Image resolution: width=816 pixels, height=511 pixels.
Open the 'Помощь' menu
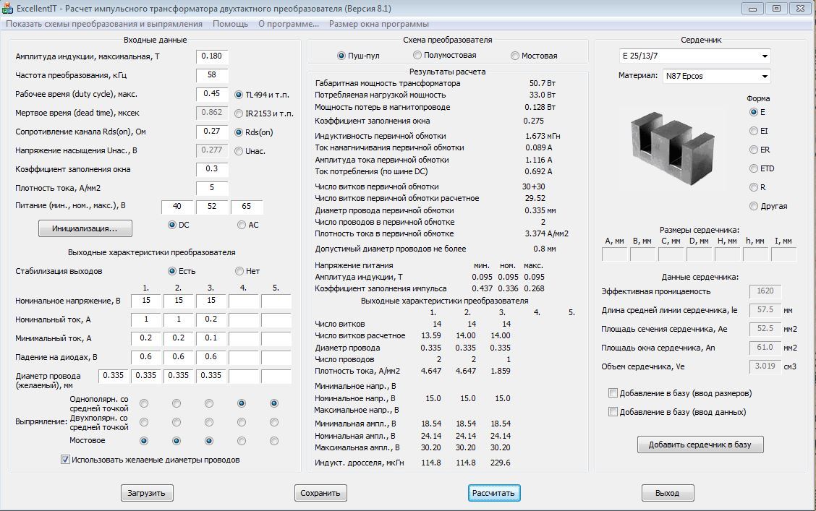coord(230,24)
